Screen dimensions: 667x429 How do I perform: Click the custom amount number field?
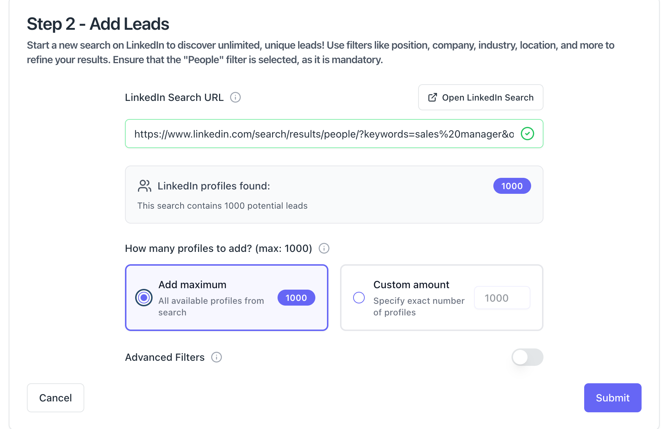[502, 298]
